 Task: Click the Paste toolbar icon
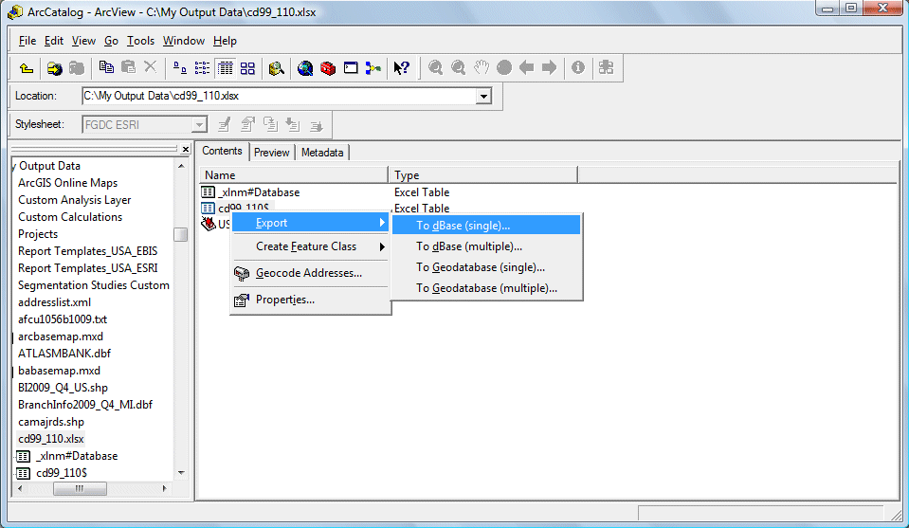point(128,68)
